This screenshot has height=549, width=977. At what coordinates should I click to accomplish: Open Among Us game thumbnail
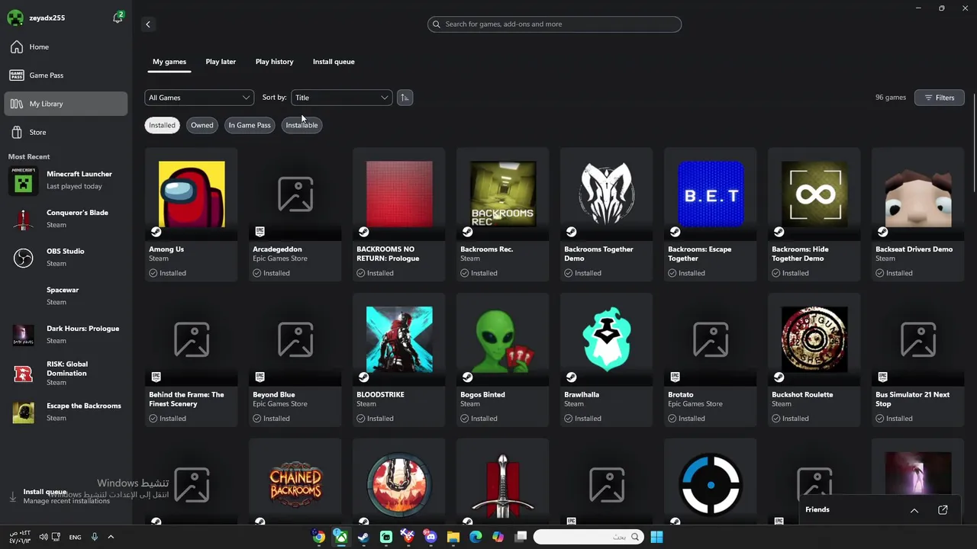[192, 194]
